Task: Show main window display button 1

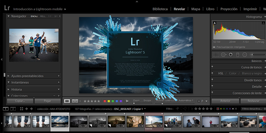Action: [6, 109]
